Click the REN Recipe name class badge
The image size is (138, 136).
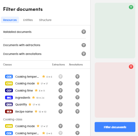pos(9,112)
